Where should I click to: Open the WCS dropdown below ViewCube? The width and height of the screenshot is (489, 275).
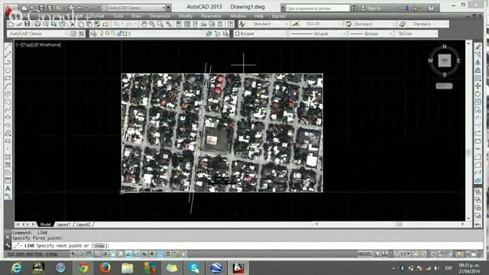444,86
